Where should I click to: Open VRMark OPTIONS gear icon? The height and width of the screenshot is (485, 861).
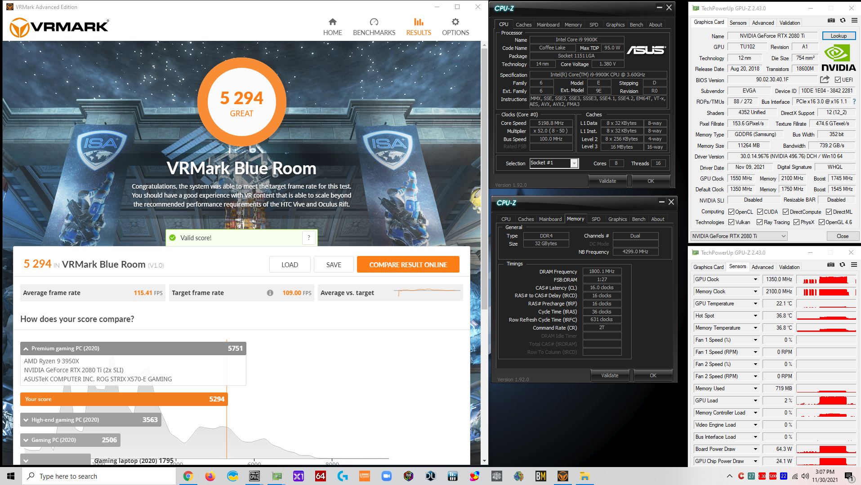click(x=455, y=22)
